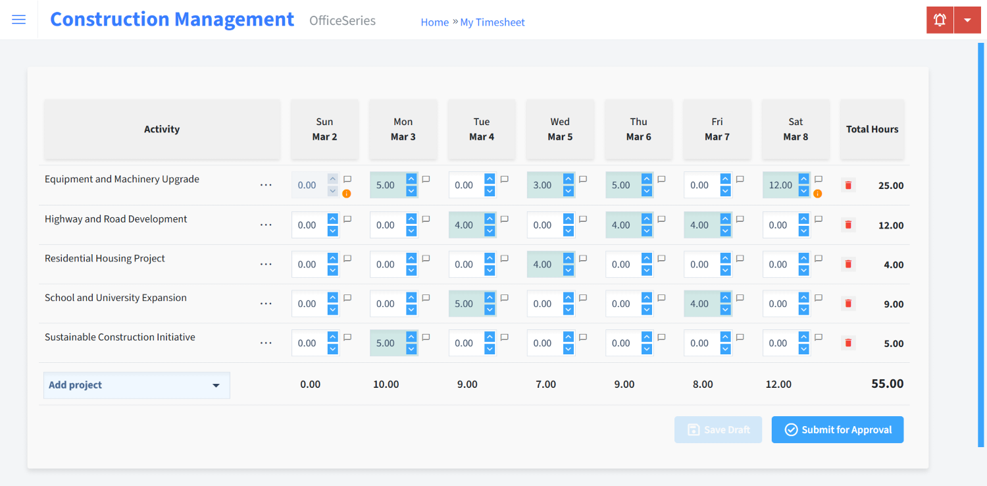Click the info icon in Saturday's Equipment cell
Viewport: 987px width, 486px height.
coord(817,193)
